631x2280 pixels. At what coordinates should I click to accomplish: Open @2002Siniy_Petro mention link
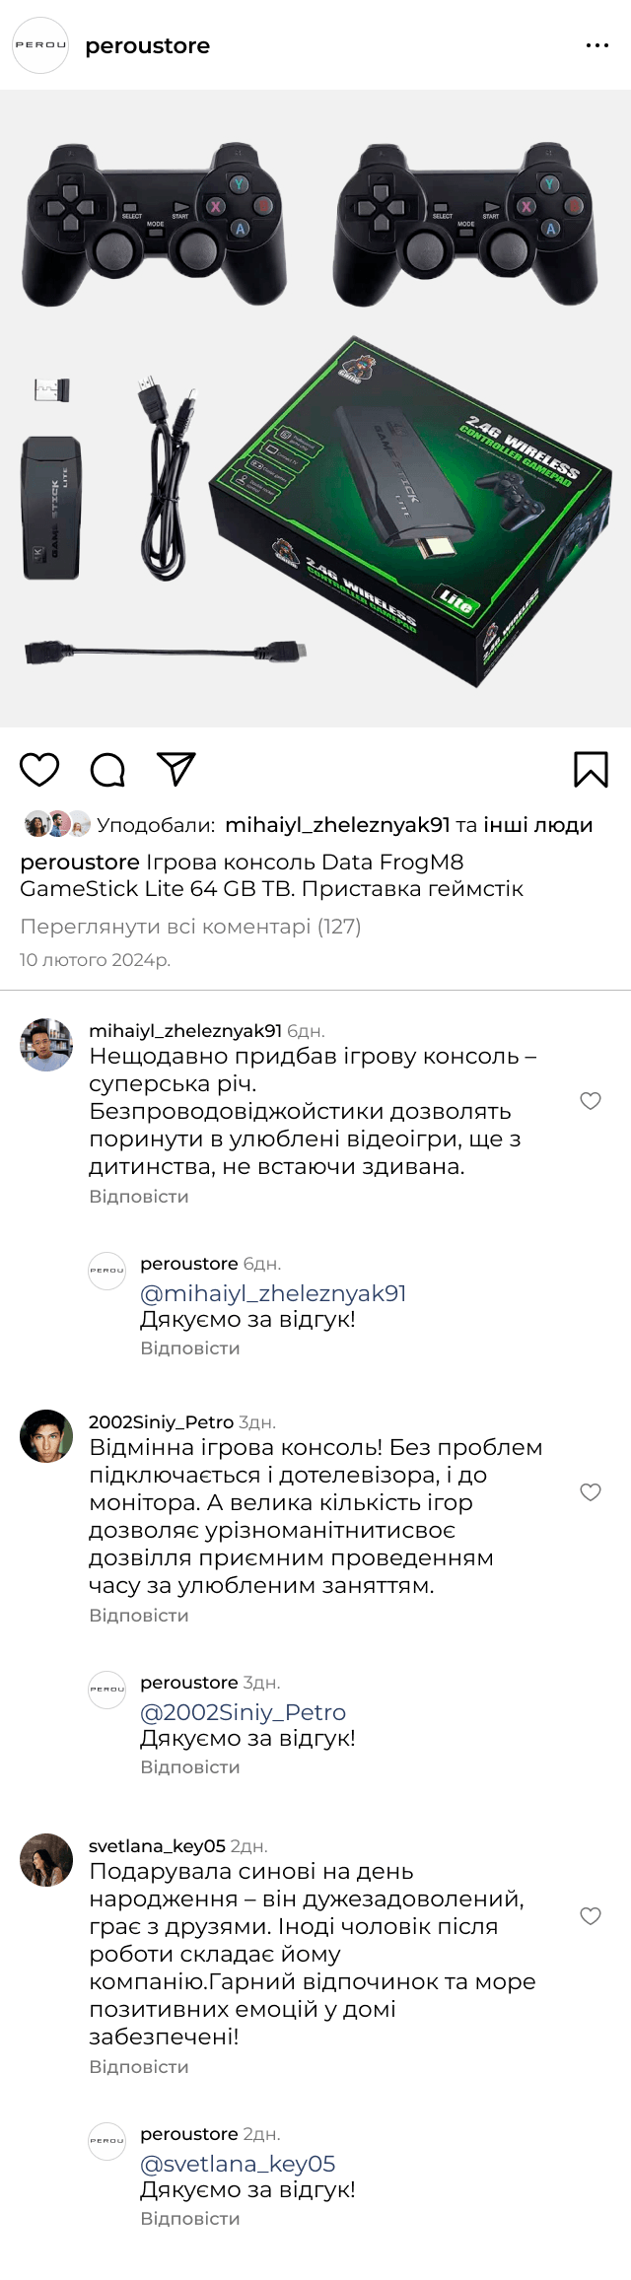tap(243, 1712)
